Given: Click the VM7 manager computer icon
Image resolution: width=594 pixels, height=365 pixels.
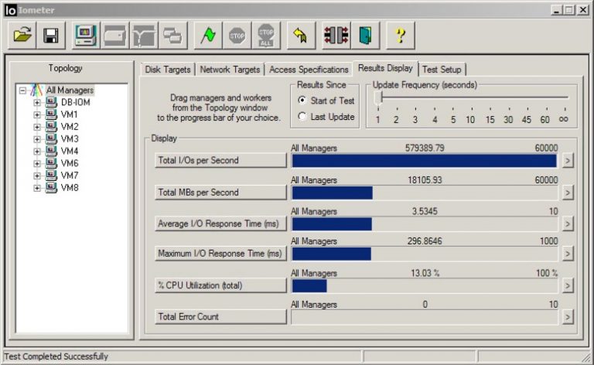Looking at the screenshot, I should (x=51, y=176).
